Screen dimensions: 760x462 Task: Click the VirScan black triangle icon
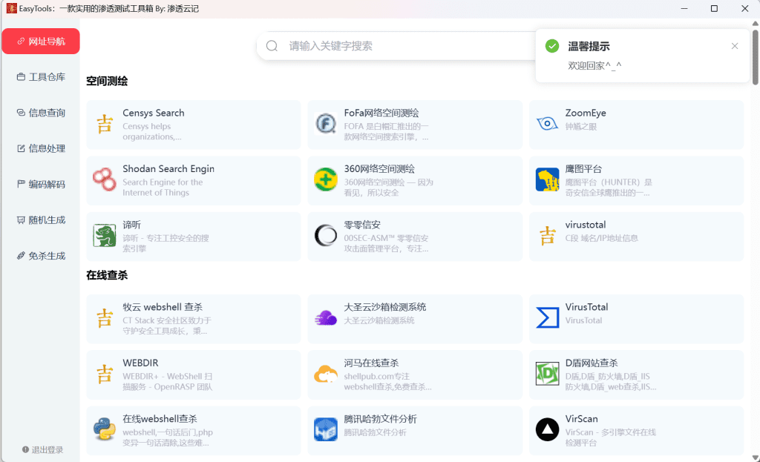547,430
